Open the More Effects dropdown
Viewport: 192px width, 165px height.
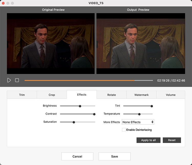coord(138,122)
